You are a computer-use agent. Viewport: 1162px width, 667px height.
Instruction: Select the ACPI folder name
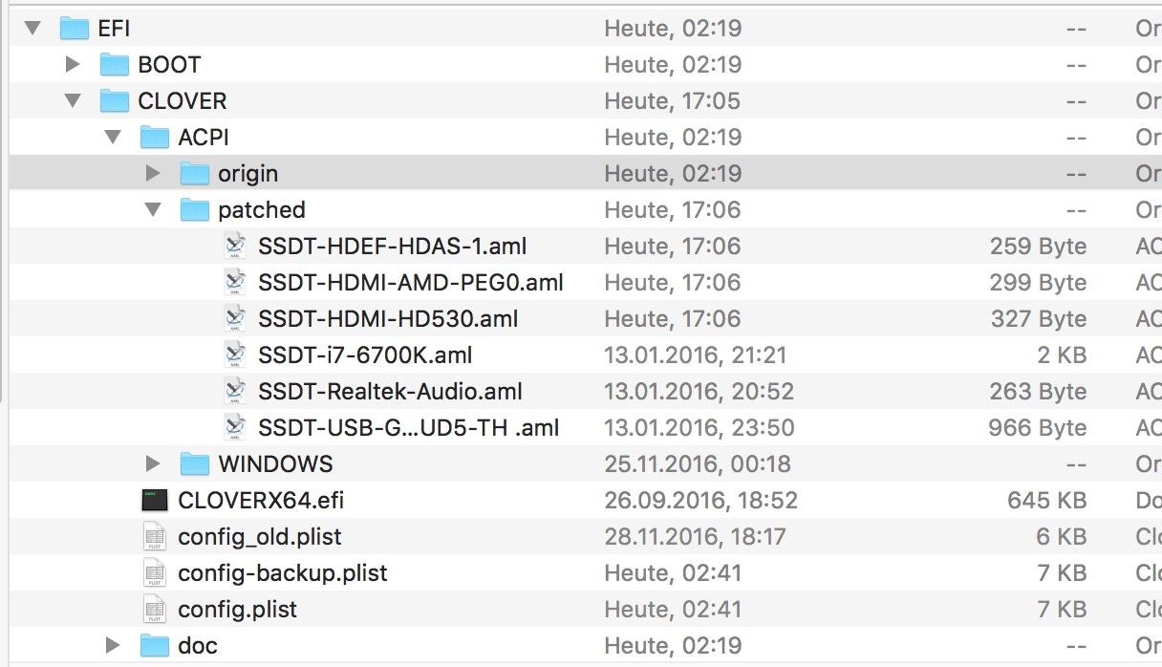click(x=204, y=138)
